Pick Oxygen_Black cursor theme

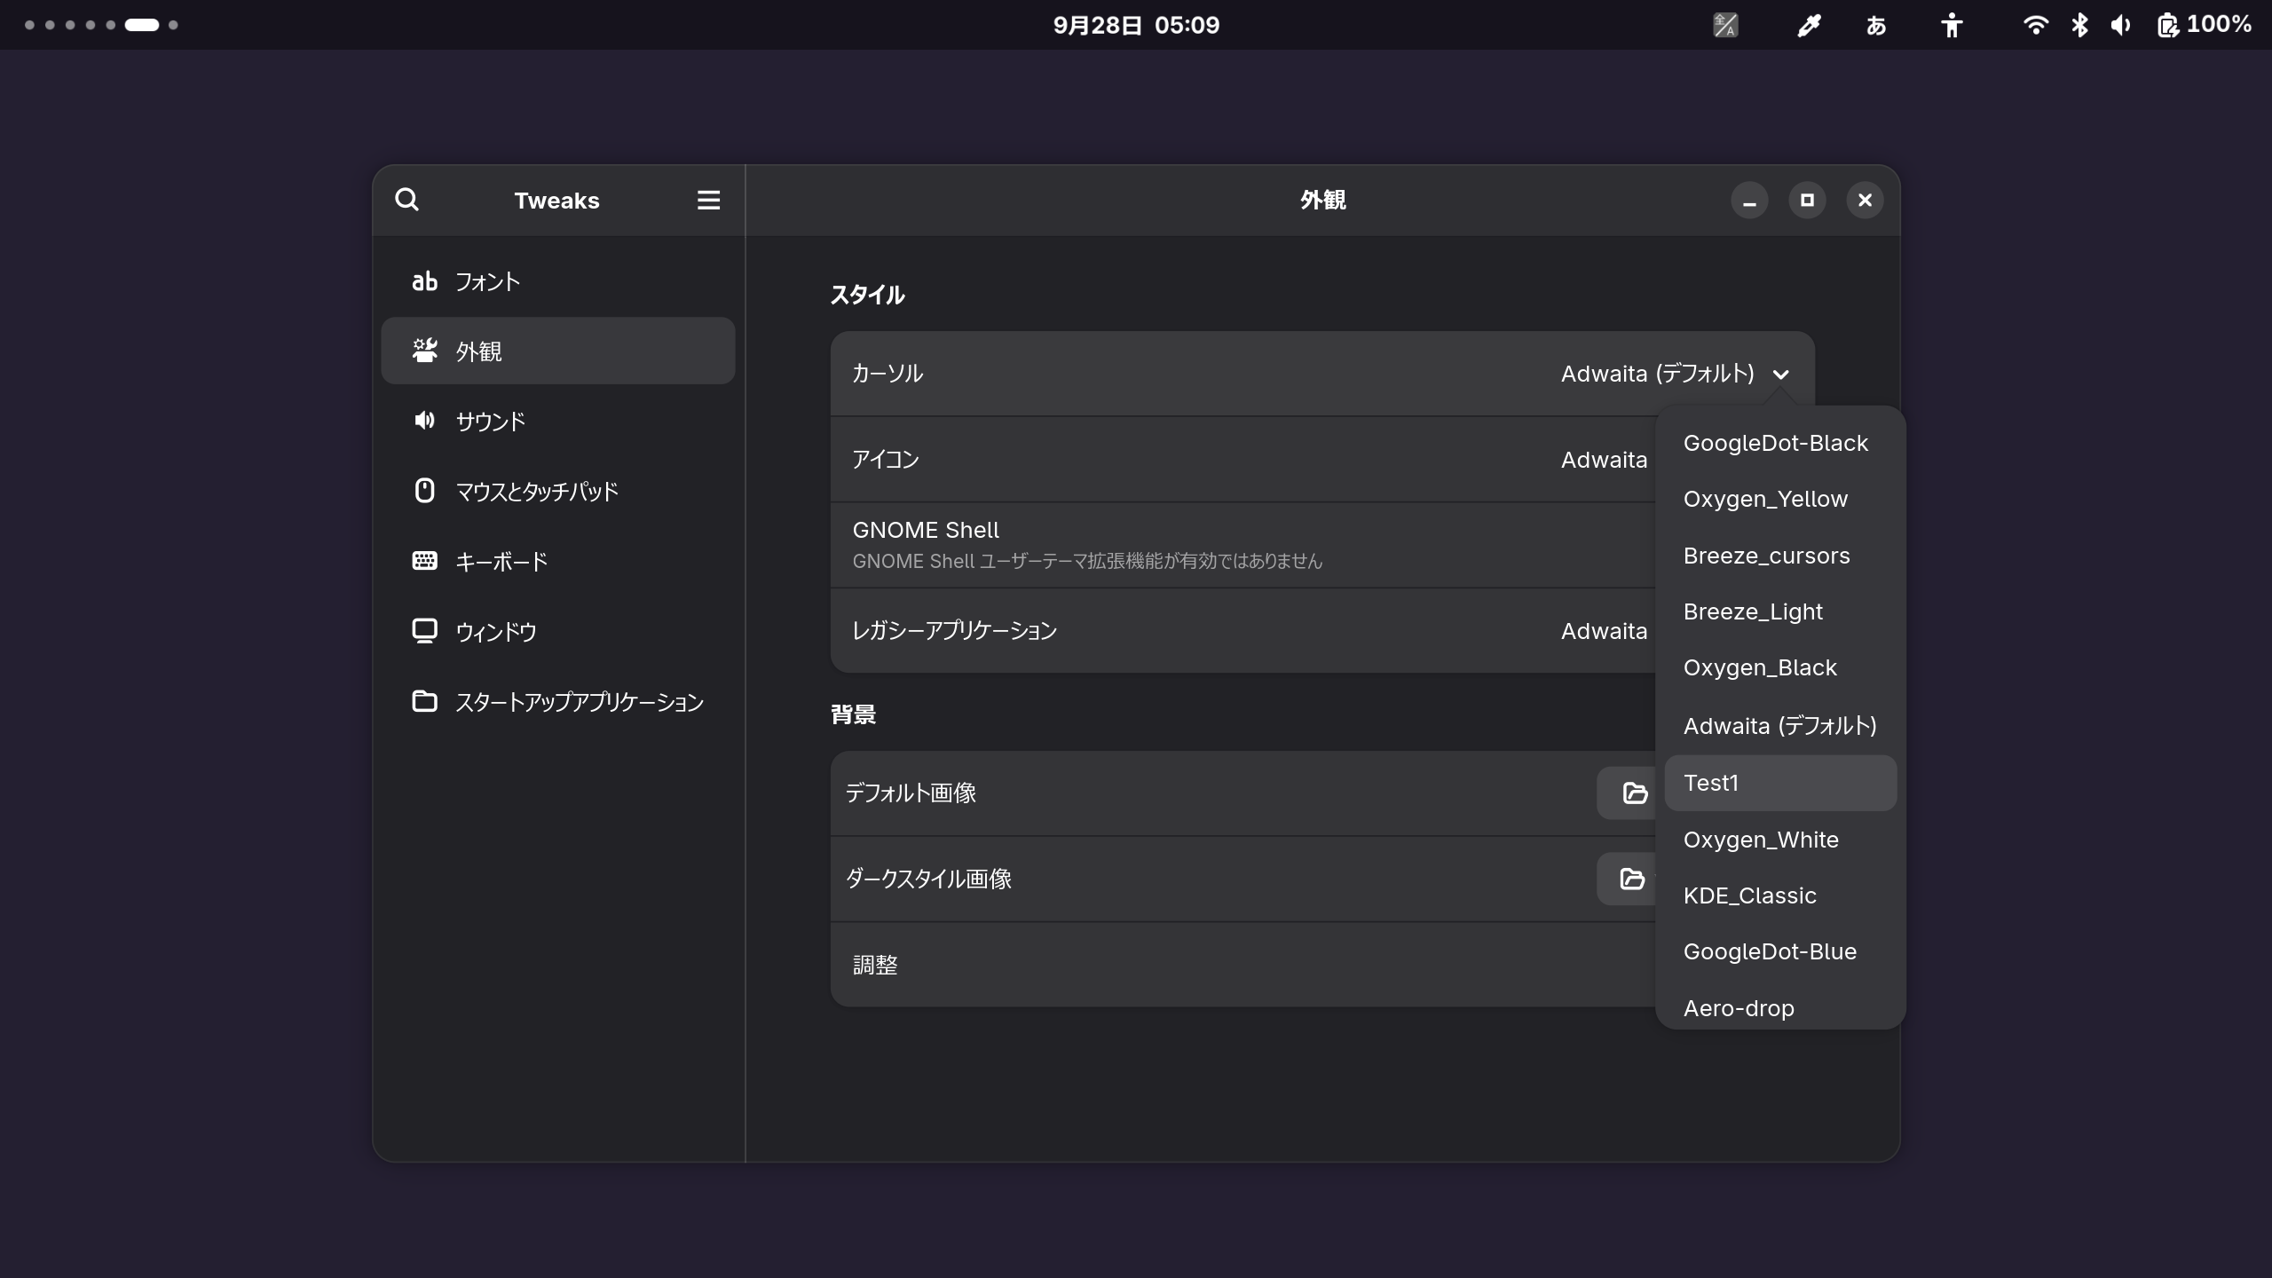pyautogui.click(x=1780, y=667)
